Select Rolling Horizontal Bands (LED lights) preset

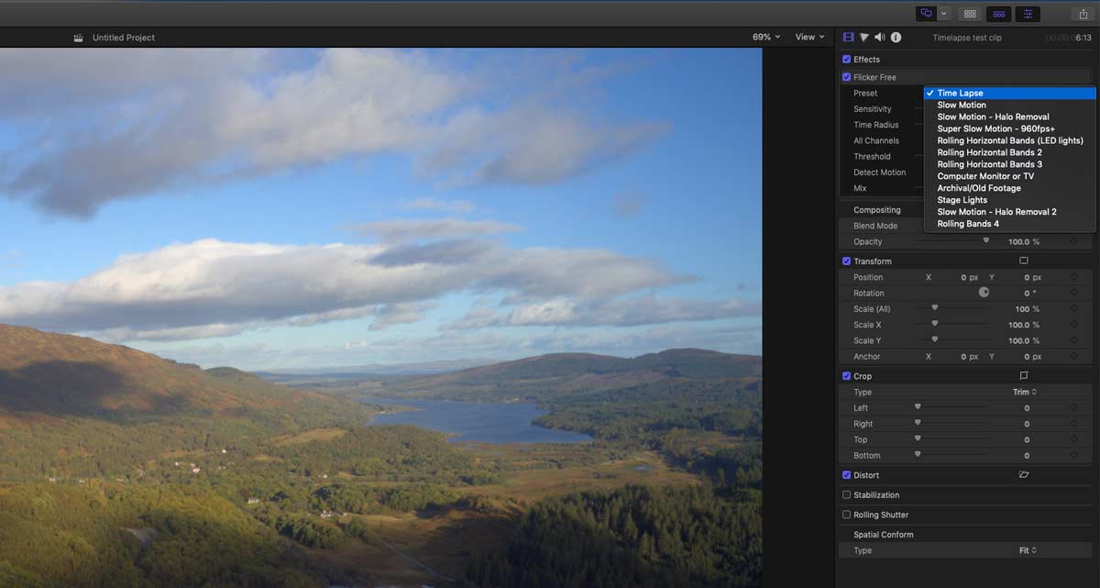pos(1010,141)
